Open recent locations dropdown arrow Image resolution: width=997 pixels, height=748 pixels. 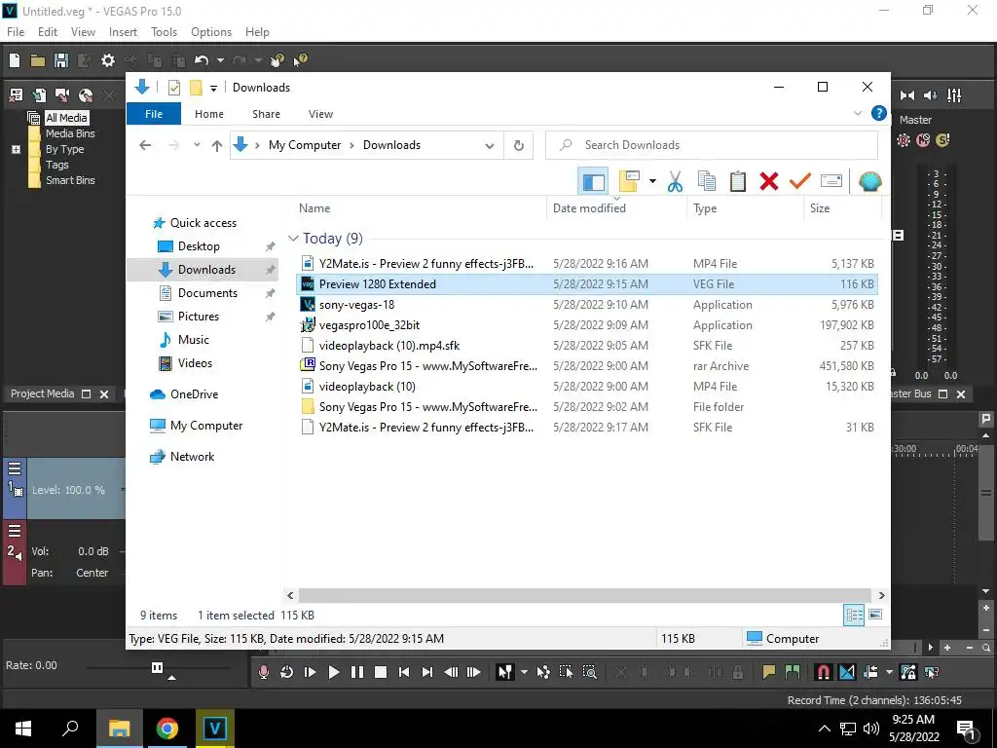click(197, 145)
